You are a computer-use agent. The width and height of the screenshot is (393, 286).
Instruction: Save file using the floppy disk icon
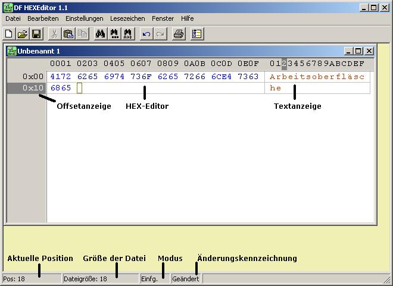coord(36,34)
